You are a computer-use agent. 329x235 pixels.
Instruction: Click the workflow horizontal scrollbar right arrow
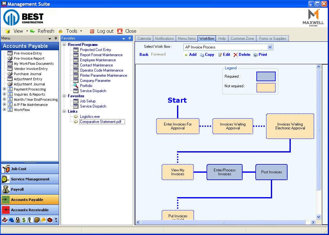tap(313, 222)
